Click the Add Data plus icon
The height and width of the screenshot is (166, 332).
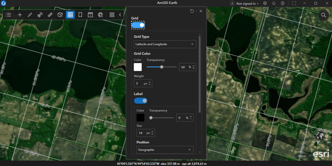point(20,15)
